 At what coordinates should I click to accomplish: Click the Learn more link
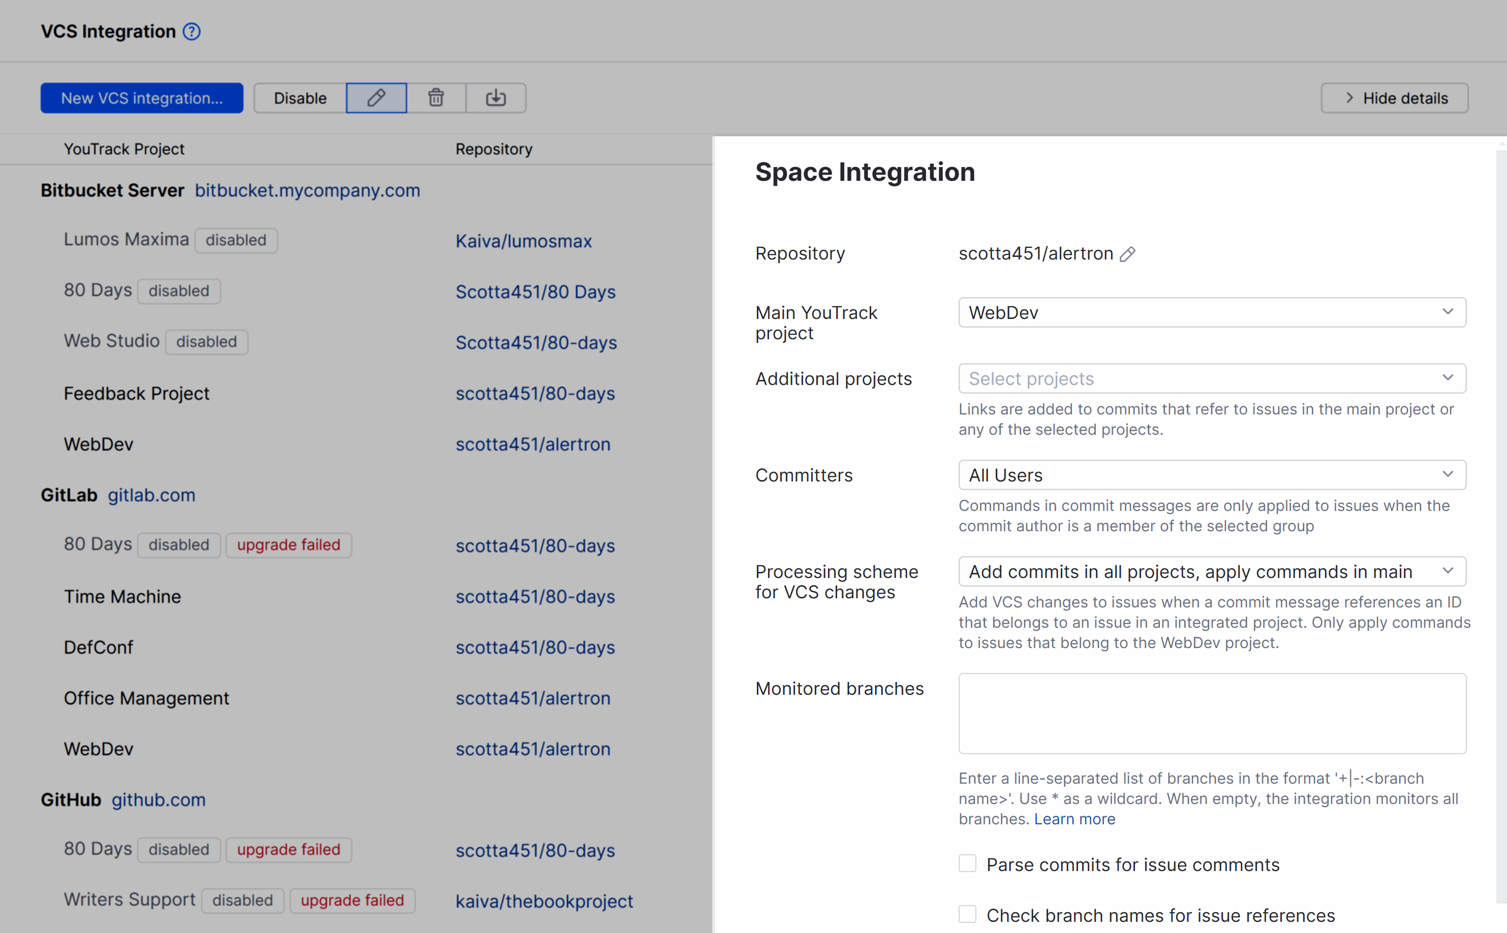(1074, 819)
